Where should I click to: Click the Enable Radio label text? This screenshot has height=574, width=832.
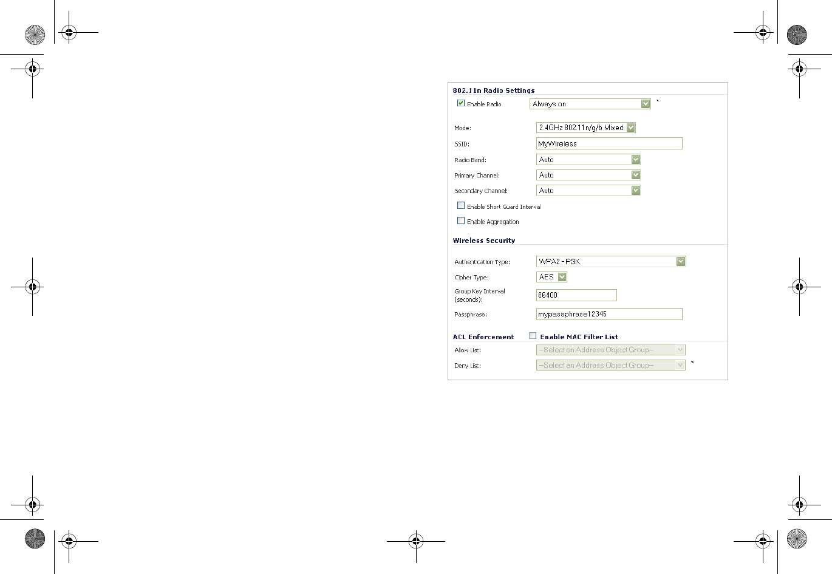tap(484, 104)
